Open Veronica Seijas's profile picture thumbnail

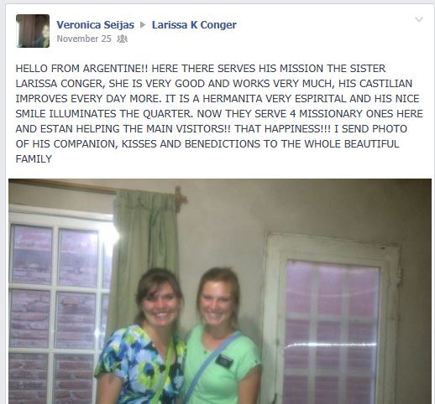tap(33, 31)
